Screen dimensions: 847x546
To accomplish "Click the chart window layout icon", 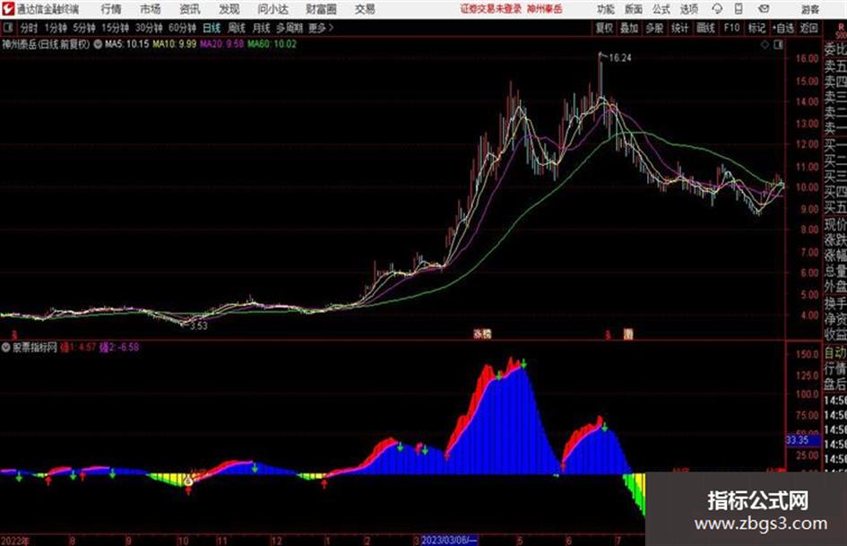I will (x=778, y=45).
